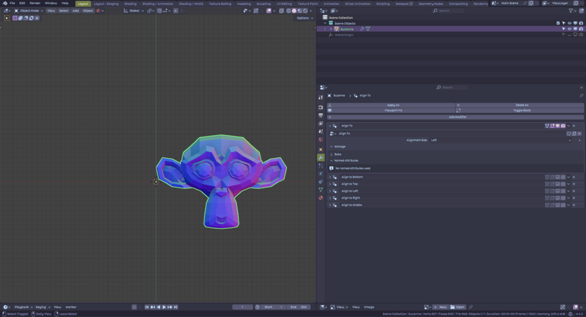Click the current frame field
The image size is (586, 317).
coord(243,307)
